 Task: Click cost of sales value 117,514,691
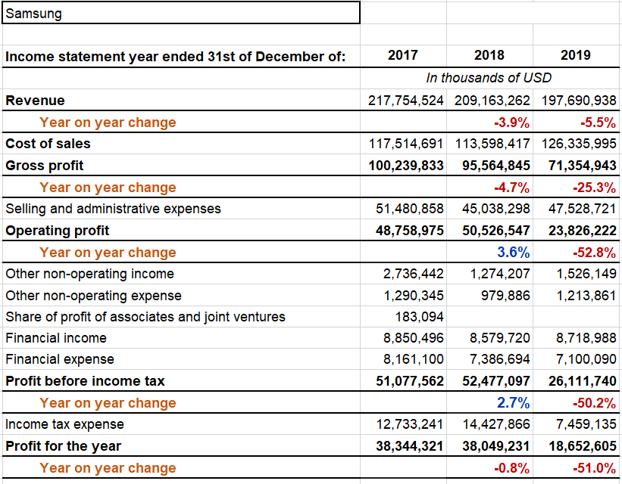[406, 144]
